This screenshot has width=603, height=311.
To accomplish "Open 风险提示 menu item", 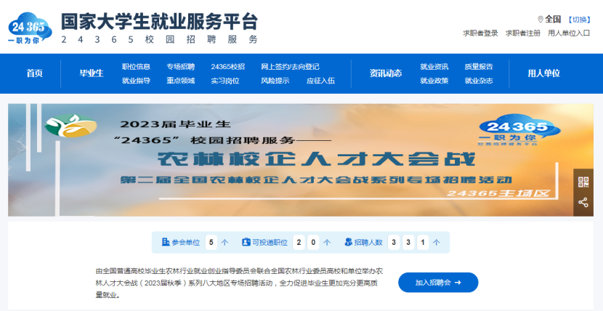I will [275, 81].
